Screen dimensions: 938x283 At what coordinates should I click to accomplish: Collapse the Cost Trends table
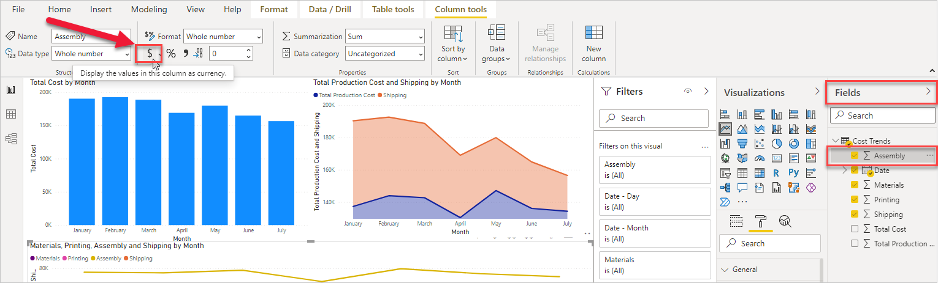click(835, 141)
